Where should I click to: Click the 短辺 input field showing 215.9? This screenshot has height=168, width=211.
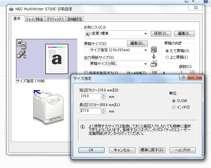tap(90, 96)
